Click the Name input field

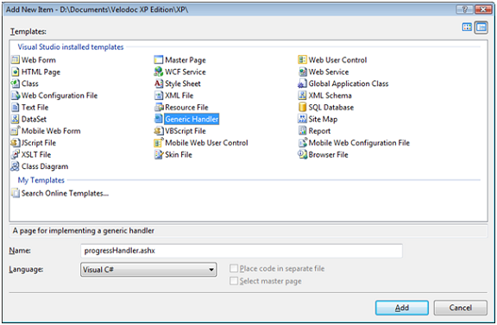(x=242, y=251)
